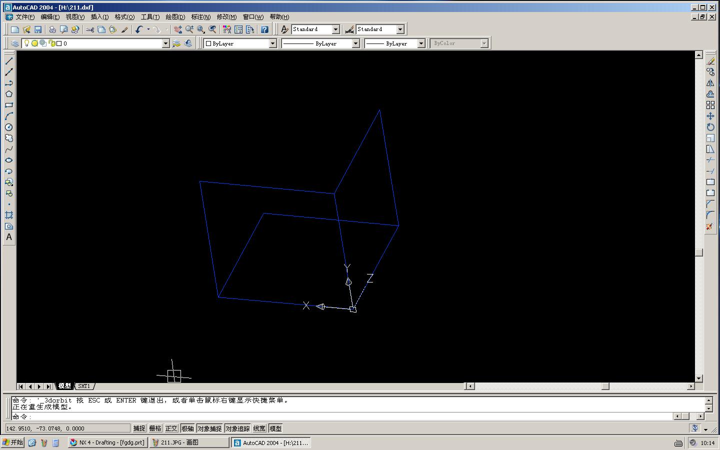Switch to the 模型 layout tab

point(64,386)
